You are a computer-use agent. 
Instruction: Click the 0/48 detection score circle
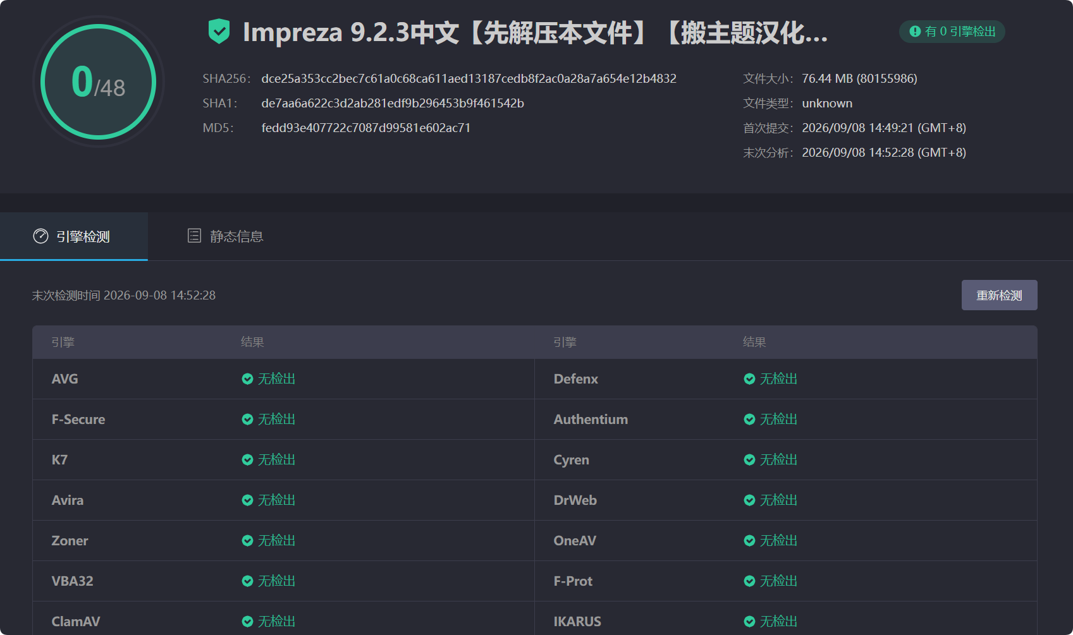point(99,82)
